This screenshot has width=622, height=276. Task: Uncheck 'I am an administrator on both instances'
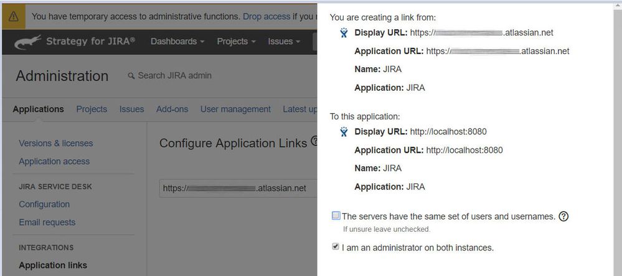click(x=336, y=247)
